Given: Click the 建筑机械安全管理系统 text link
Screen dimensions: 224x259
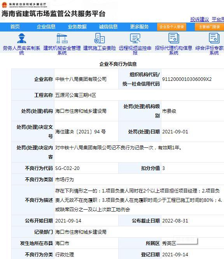Looking at the screenshot, I should tap(62, 51).
